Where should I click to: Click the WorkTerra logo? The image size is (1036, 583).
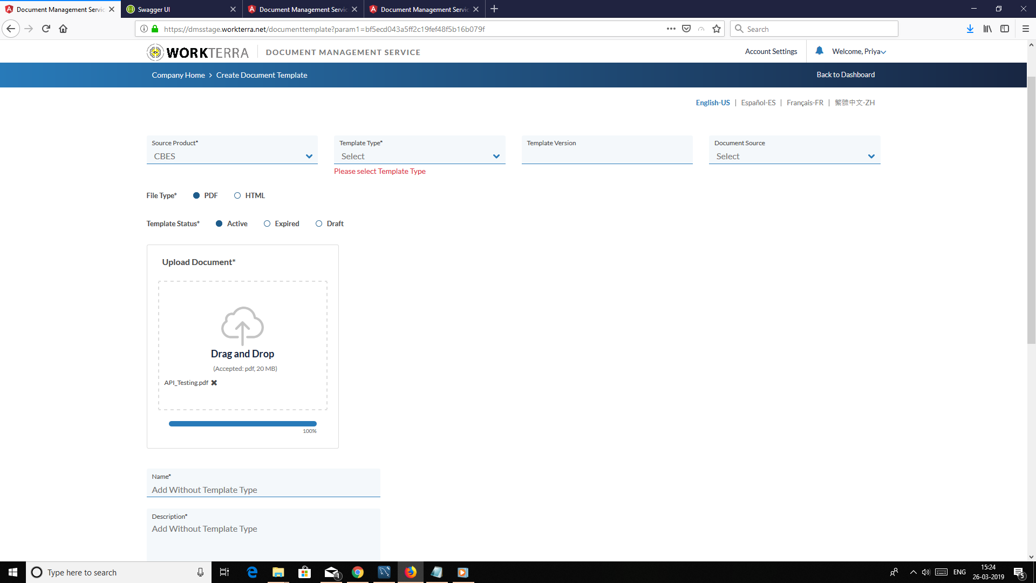197,52
